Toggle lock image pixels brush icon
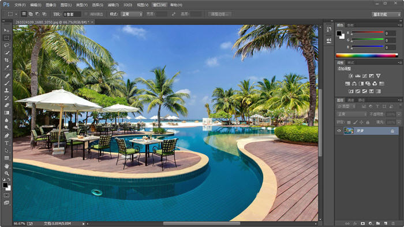The image size is (404, 227). pos(355,122)
